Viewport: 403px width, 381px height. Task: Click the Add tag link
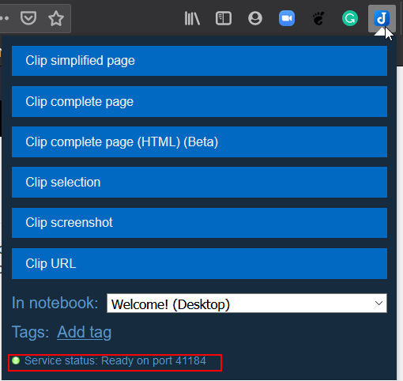tap(85, 332)
